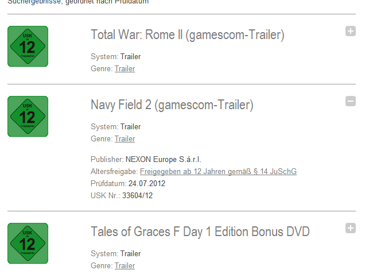Follow Trailer genre link under Navy Field 2
Viewport: 373px width, 274px height.
coord(125,139)
